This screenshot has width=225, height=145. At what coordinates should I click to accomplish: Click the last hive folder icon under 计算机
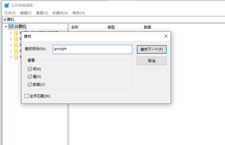point(16,57)
